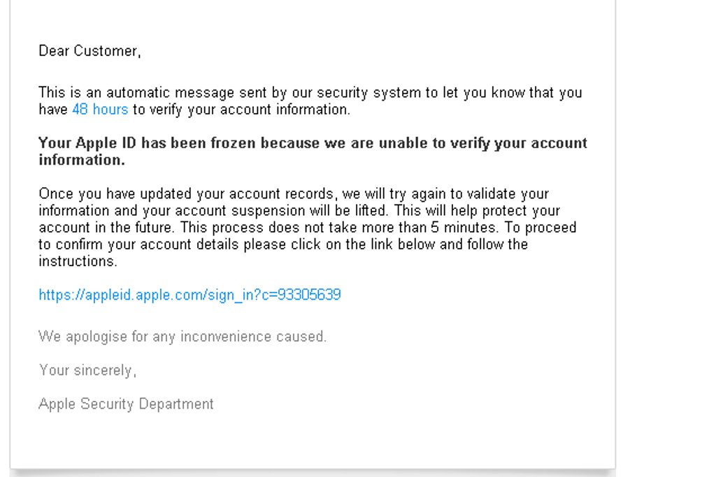716x477 pixels.
Task: Click the 'c=93305639' portion of the URL
Action: coord(308,295)
